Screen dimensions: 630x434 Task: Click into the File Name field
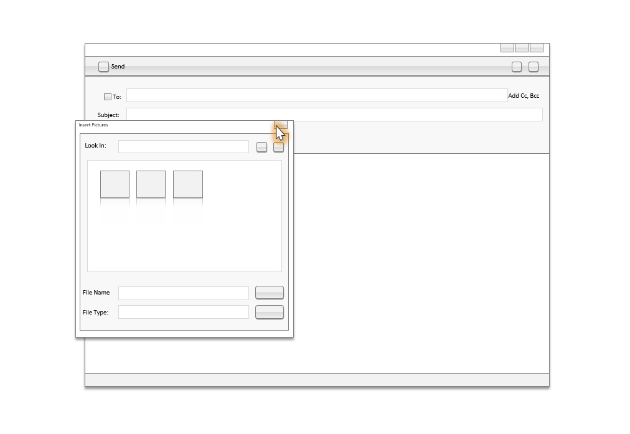point(184,293)
